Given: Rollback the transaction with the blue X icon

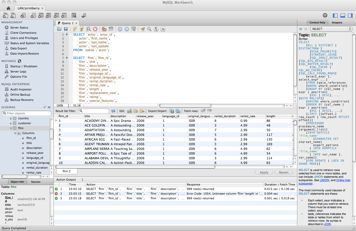Looking at the screenshot, I should (127, 29).
